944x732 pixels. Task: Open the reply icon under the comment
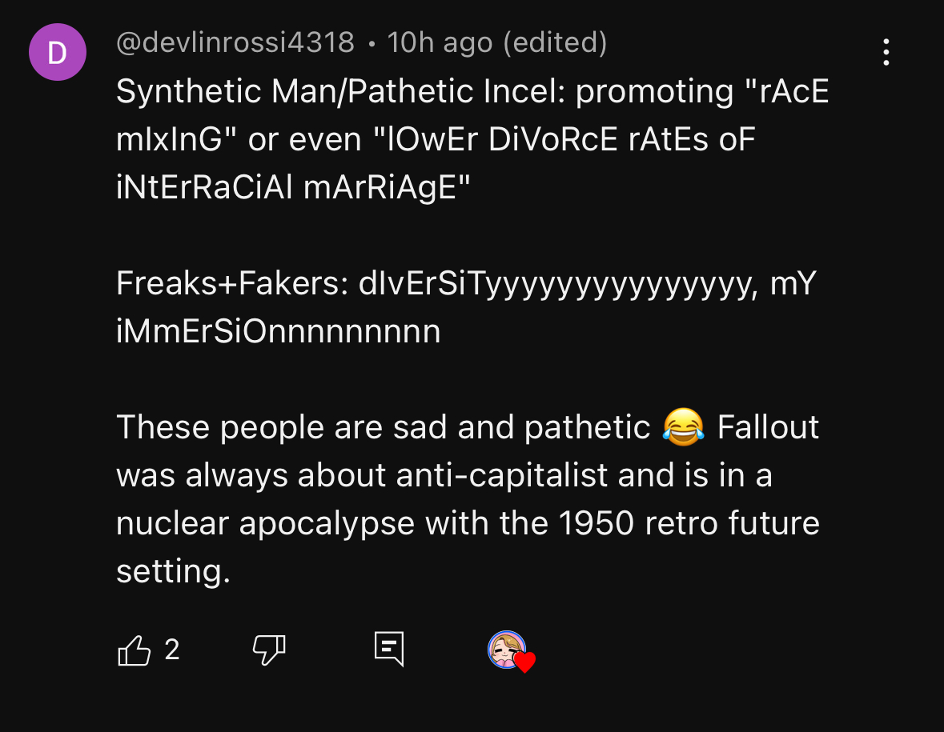tap(389, 649)
